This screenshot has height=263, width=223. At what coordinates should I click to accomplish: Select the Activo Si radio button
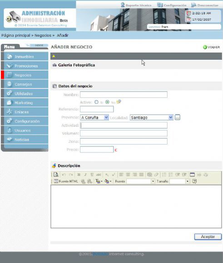96,102
